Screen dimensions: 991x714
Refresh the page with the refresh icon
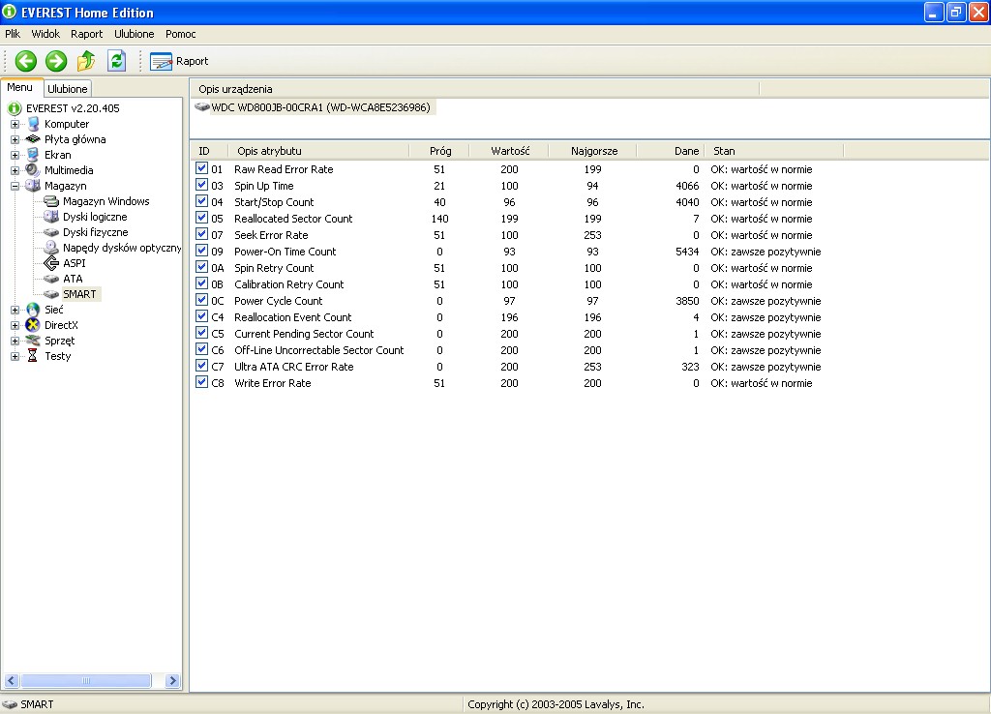pyautogui.click(x=117, y=61)
